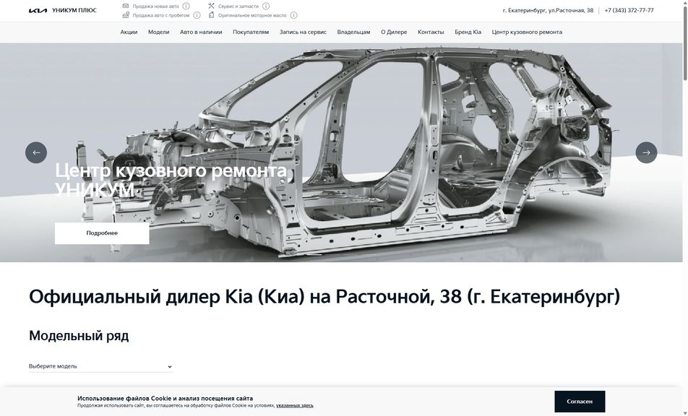Screen dimensions: 688x416
Task: Open Запись на сервис menu item
Action: coord(303,32)
